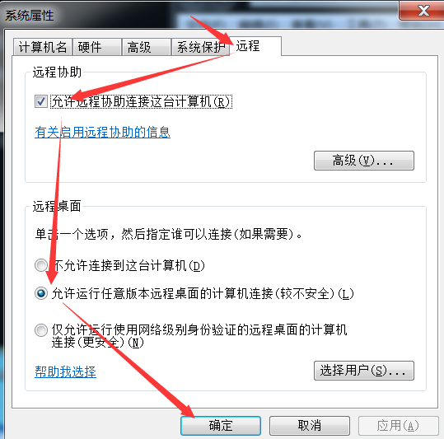Click the 选择用户(S)... button
The image size is (444, 439).
click(x=364, y=371)
